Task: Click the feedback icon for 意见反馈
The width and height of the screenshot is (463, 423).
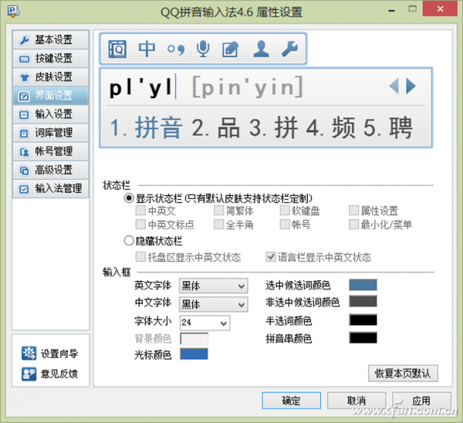Action: (29, 374)
